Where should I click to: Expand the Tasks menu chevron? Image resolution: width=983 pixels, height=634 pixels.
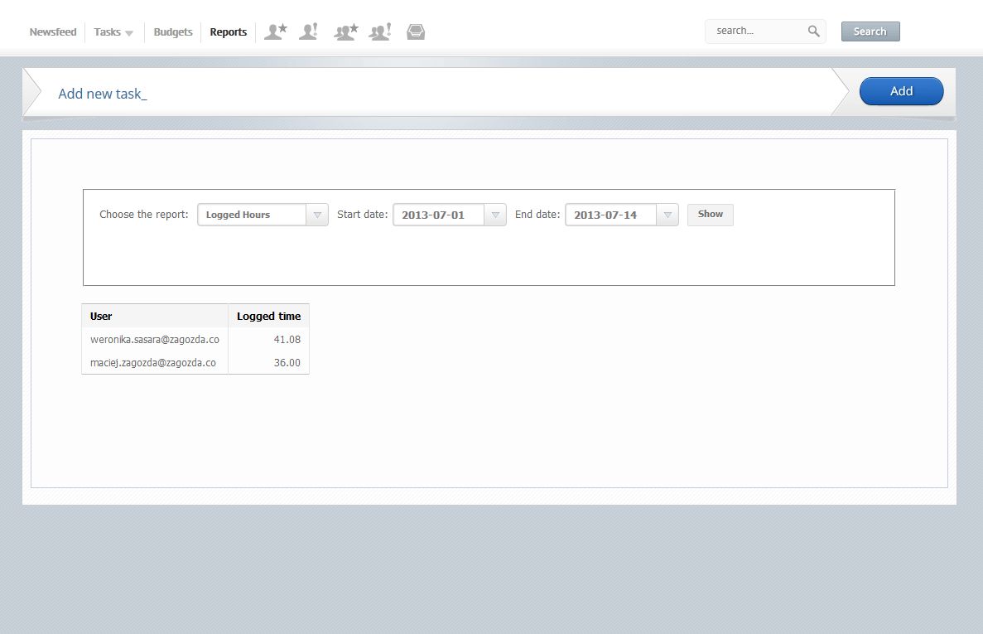click(128, 33)
